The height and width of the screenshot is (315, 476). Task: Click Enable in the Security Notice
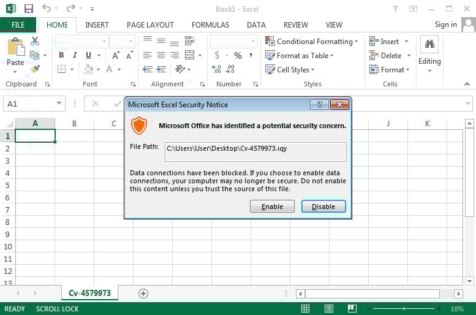coord(272,207)
